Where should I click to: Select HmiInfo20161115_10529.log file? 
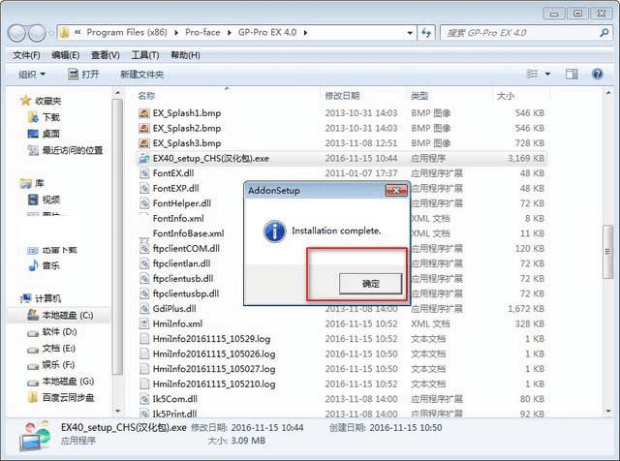point(211,339)
